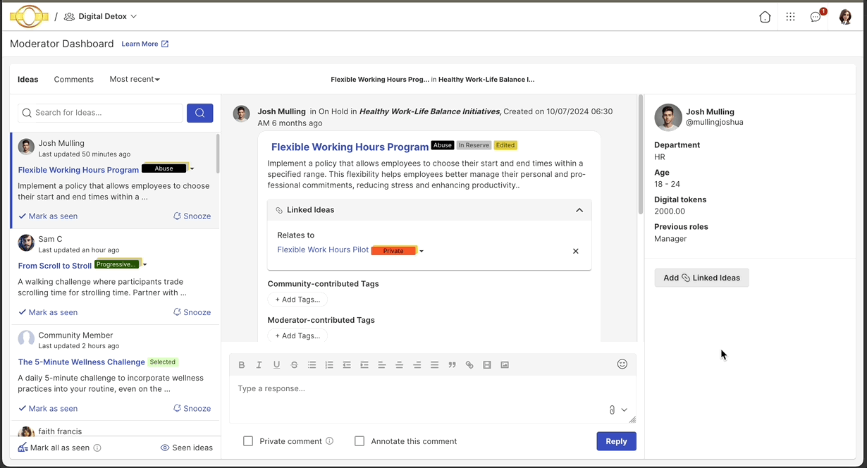This screenshot has width=867, height=468.
Task: Click the insert link icon
Action: [469, 364]
